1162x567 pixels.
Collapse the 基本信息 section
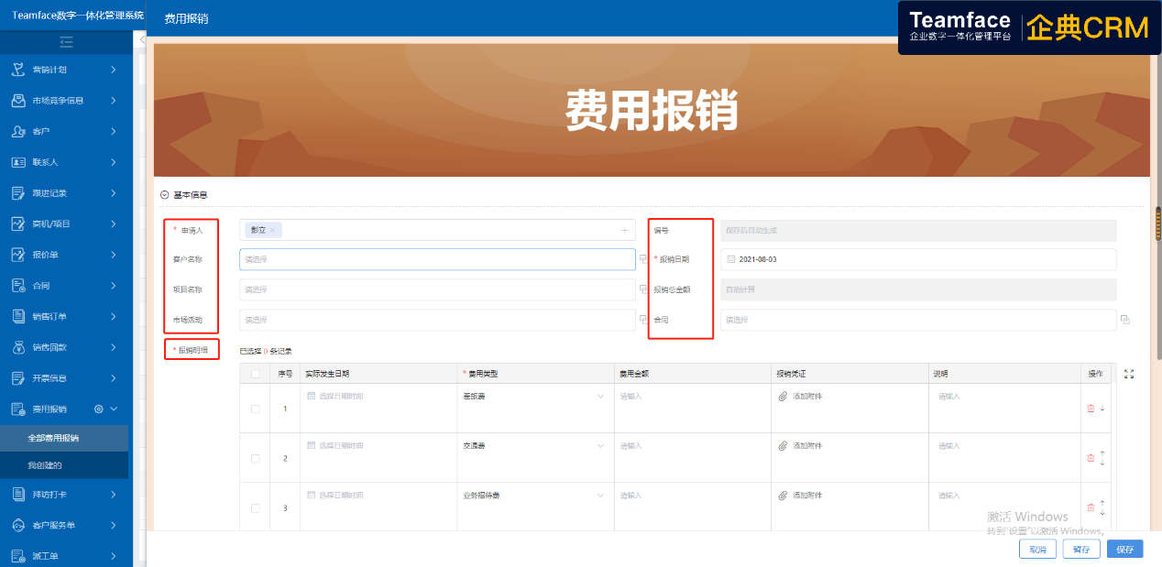pyautogui.click(x=165, y=195)
